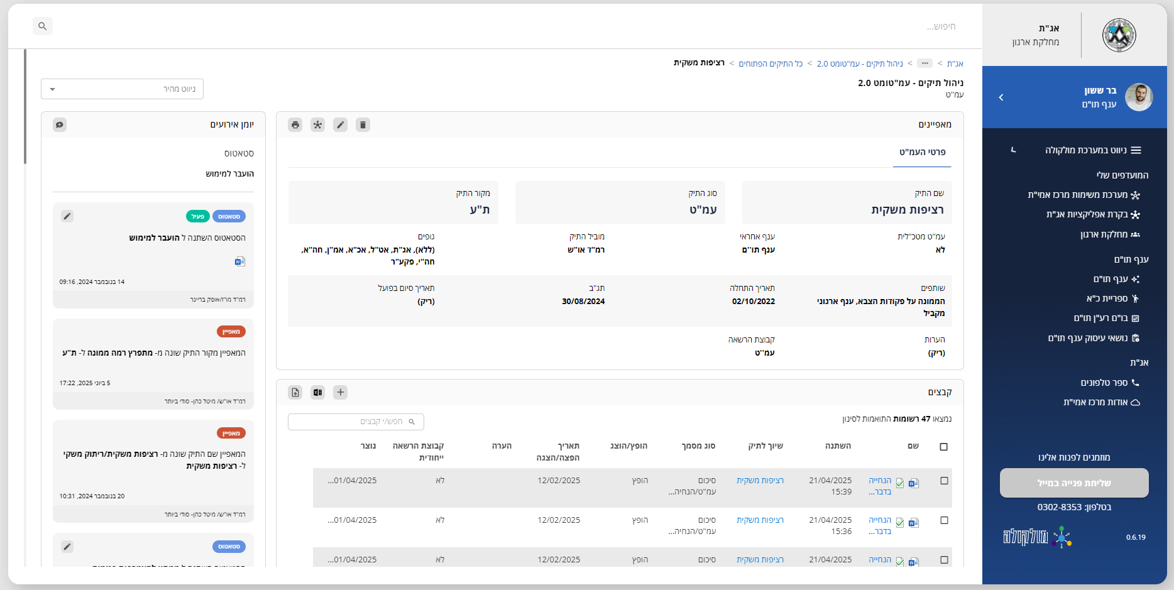The width and height of the screenshot is (1174, 590).
Task: Check the file row modified 15:36
Action: click(x=944, y=520)
